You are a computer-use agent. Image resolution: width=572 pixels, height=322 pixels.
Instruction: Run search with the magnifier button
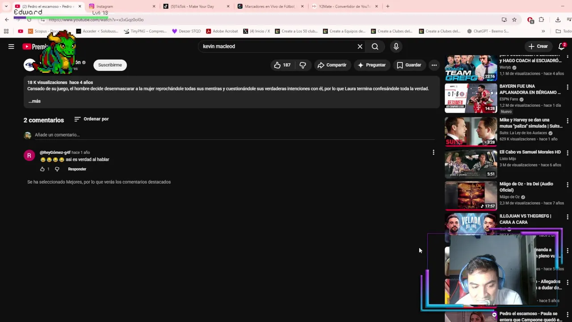coord(375,47)
